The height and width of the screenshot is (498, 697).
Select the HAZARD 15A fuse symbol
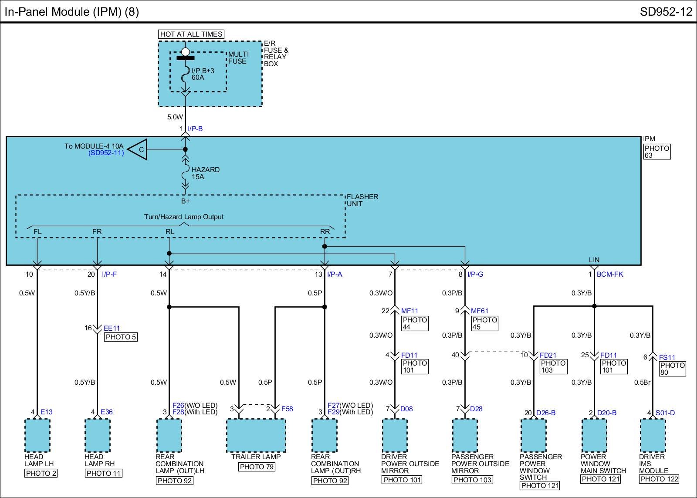click(186, 173)
